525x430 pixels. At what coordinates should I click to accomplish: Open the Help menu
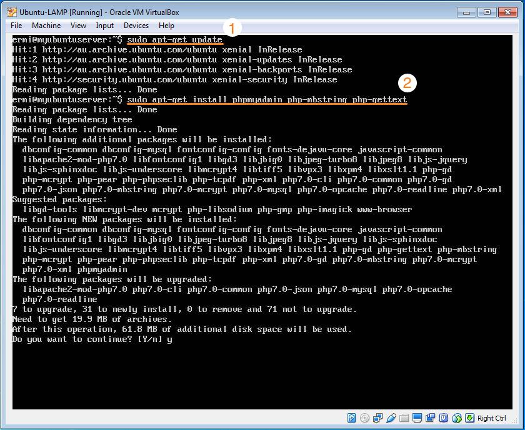pyautogui.click(x=166, y=26)
